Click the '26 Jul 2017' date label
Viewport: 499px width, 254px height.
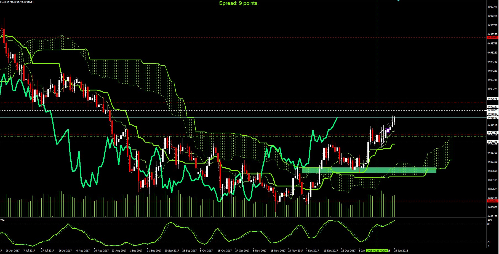65,251
